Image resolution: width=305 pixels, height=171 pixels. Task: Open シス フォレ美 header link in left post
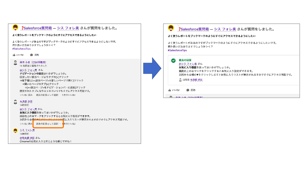(68, 28)
